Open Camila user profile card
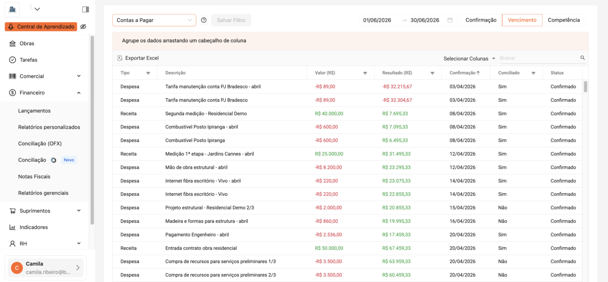 click(46, 268)
